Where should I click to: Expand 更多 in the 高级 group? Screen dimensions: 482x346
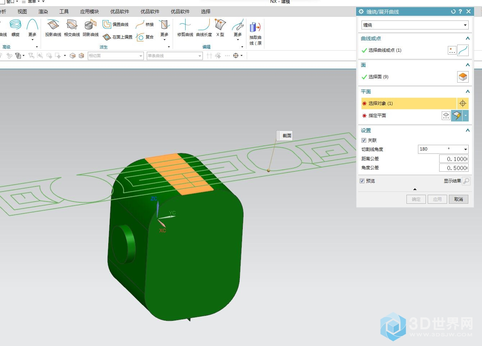pos(32,30)
